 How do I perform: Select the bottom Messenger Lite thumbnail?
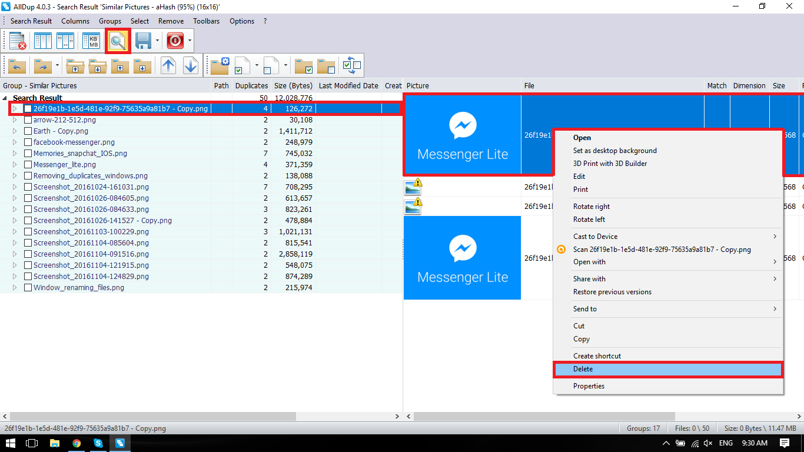462,258
